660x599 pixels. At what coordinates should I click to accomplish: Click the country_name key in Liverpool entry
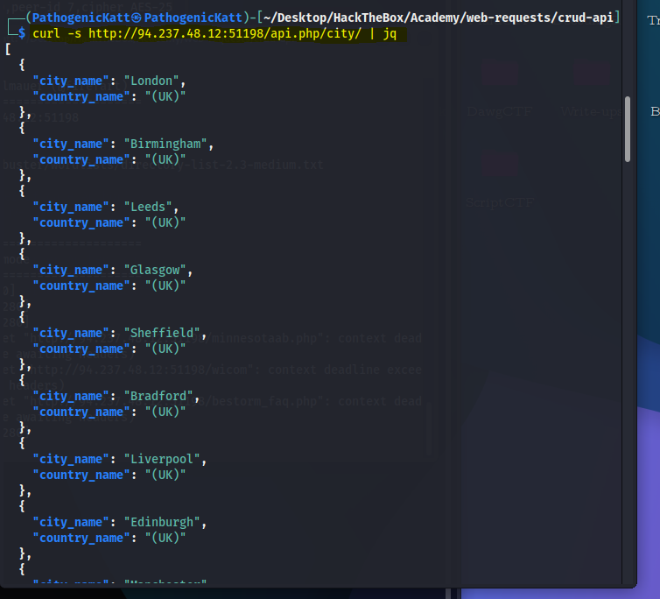81,476
